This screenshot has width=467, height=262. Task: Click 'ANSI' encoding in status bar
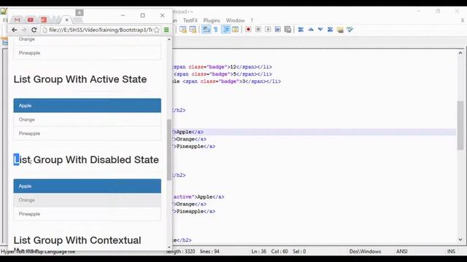(x=402, y=251)
